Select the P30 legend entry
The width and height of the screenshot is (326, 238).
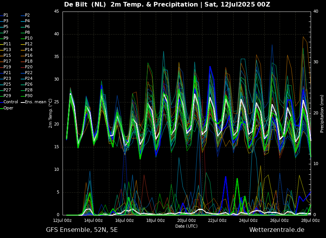tap(28, 96)
